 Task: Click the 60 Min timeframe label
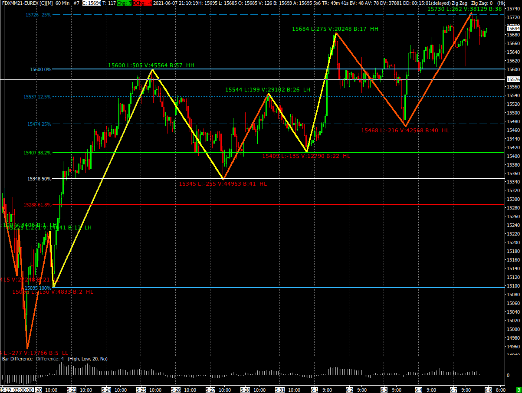point(62,3)
